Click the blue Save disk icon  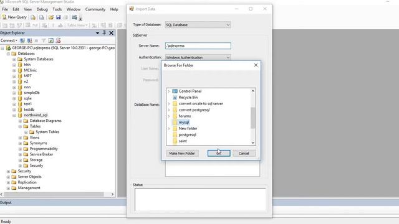[x=58, y=17]
